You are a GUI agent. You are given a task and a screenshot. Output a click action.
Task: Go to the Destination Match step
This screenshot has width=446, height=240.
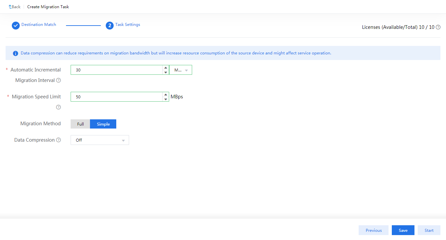(x=39, y=25)
